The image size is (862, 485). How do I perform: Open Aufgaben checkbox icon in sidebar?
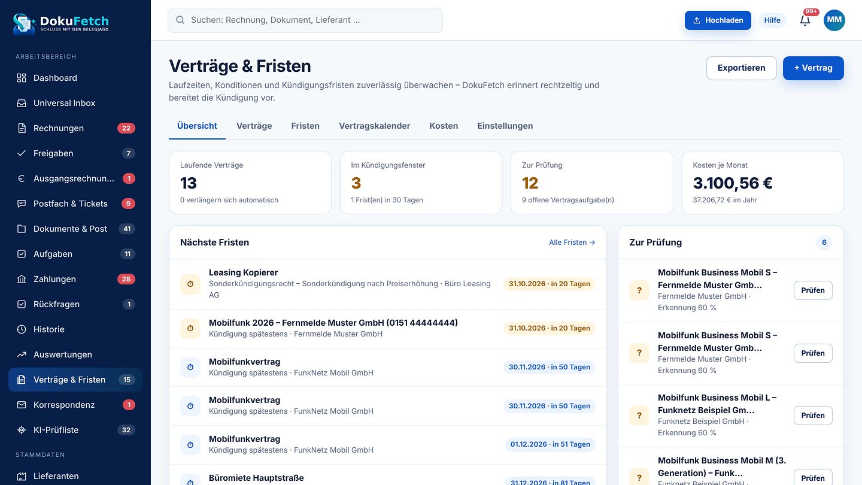pos(22,254)
